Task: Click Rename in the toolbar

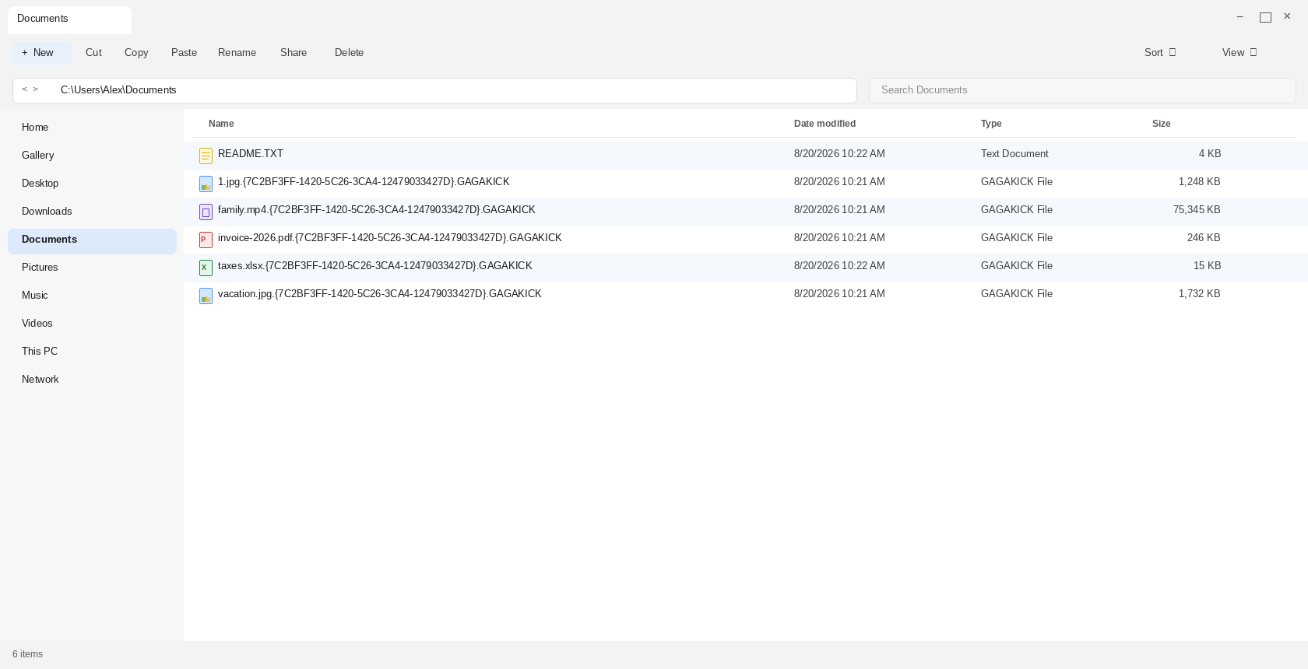Action: click(x=237, y=53)
